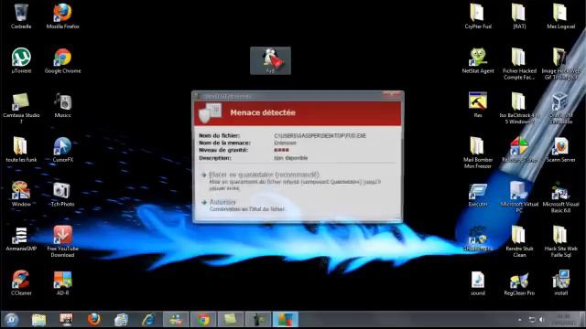
Task: Launch the CCleaner desktop shortcut
Action: 21,282
